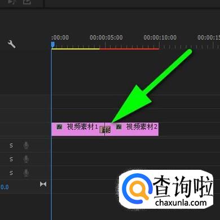
Task: Click the blue 0.0 volume value
Action: (5, 187)
